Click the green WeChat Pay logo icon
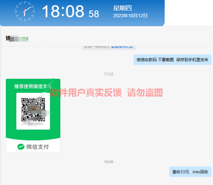This screenshot has height=185, width=213. tap(21, 147)
